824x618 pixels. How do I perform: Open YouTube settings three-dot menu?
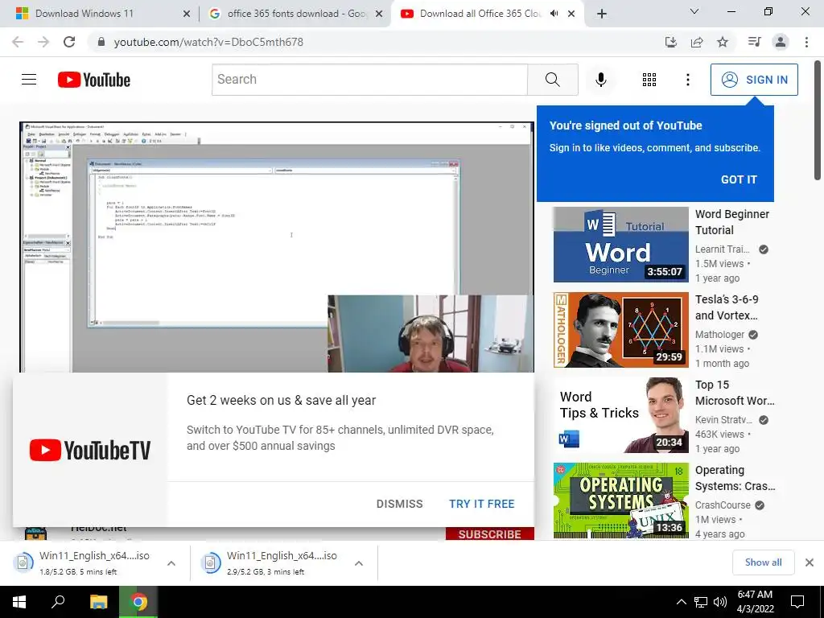point(687,80)
